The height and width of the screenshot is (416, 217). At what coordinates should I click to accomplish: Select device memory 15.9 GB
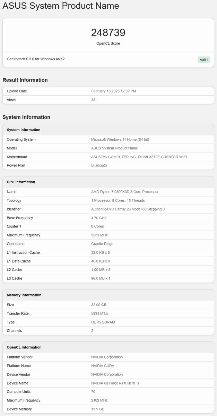98,409
